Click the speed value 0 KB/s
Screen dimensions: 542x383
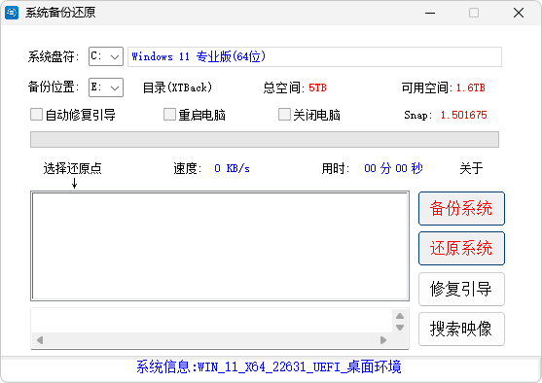tap(232, 168)
